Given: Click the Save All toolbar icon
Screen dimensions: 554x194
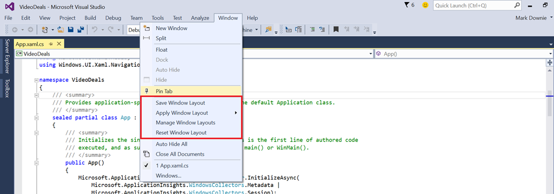Looking at the screenshot, I should (81, 30).
